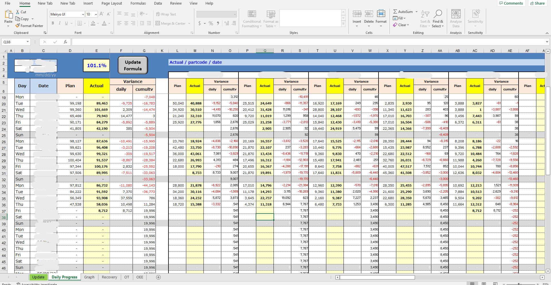Decrease the font size
551x285 pixels.
pyautogui.click(x=108, y=14)
